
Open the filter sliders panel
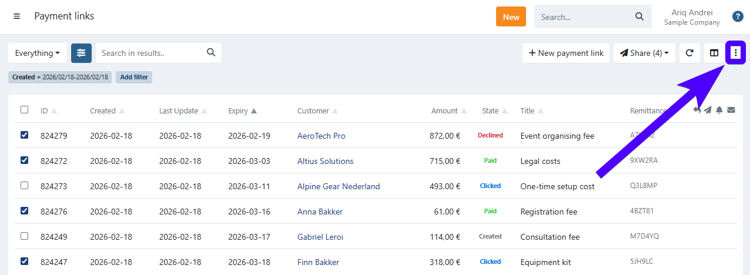81,53
